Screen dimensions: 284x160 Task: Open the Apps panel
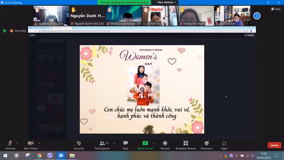click(x=224, y=144)
